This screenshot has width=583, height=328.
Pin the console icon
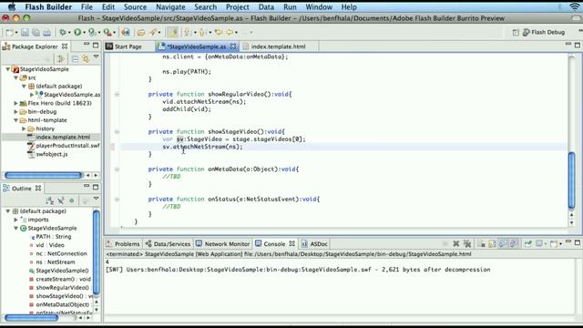pyautogui.click(x=527, y=244)
